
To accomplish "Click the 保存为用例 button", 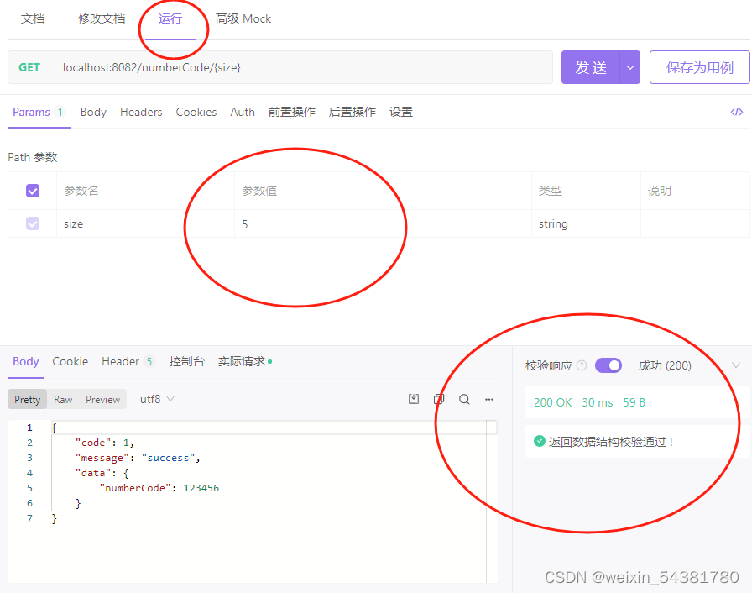I will pyautogui.click(x=699, y=67).
